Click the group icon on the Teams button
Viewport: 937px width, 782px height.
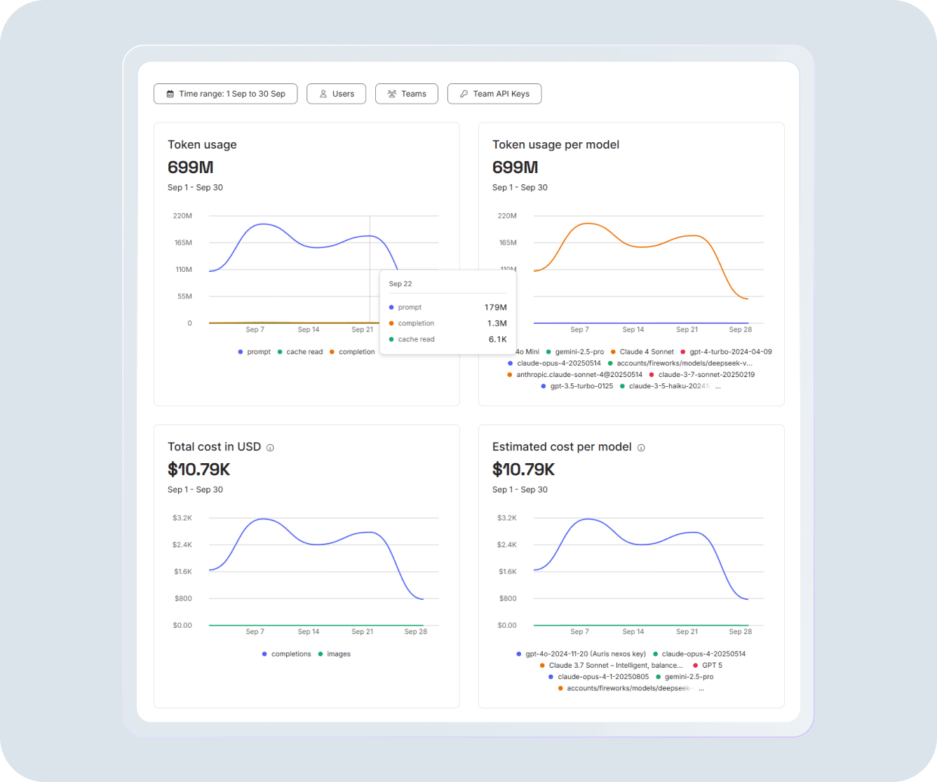tap(391, 93)
